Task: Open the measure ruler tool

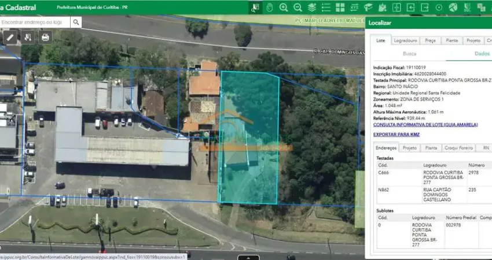Action: click(x=10, y=37)
